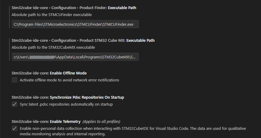Click the "Activate offline mode" description label

[x=69, y=80]
